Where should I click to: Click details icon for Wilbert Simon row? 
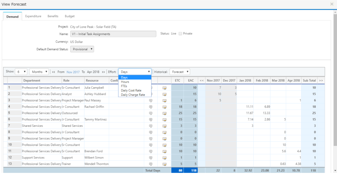[164, 158]
